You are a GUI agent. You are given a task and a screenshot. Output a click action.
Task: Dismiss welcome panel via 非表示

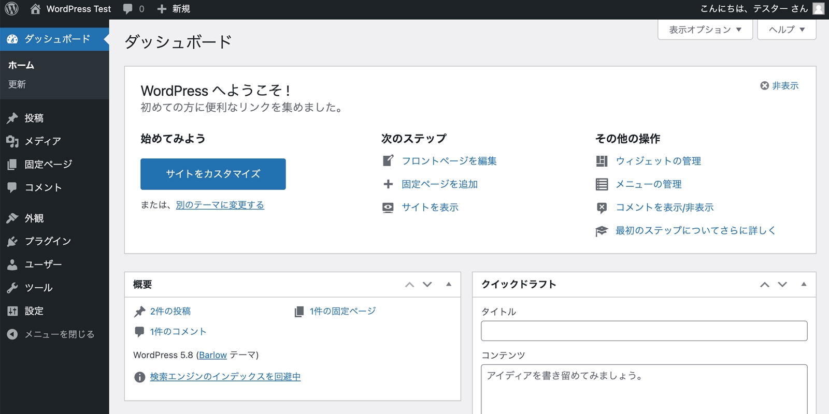coord(779,86)
